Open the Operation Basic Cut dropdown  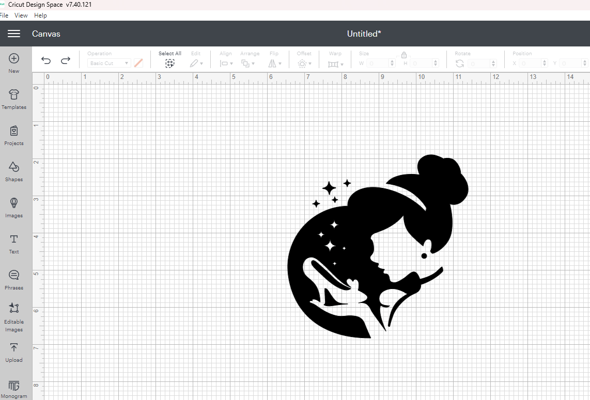coord(109,63)
